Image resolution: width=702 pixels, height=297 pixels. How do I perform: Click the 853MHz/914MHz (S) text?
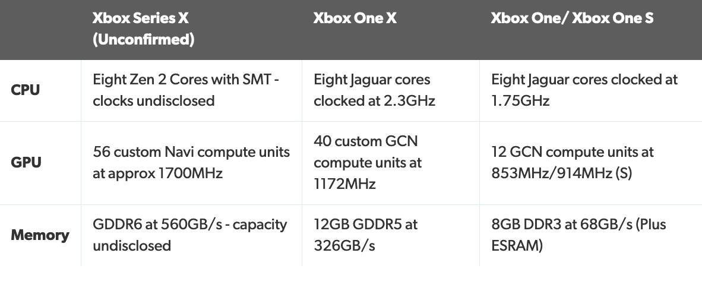(x=561, y=173)
